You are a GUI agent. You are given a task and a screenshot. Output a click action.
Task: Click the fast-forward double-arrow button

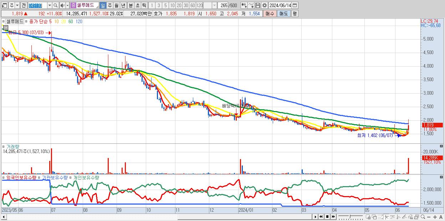(333, 217)
